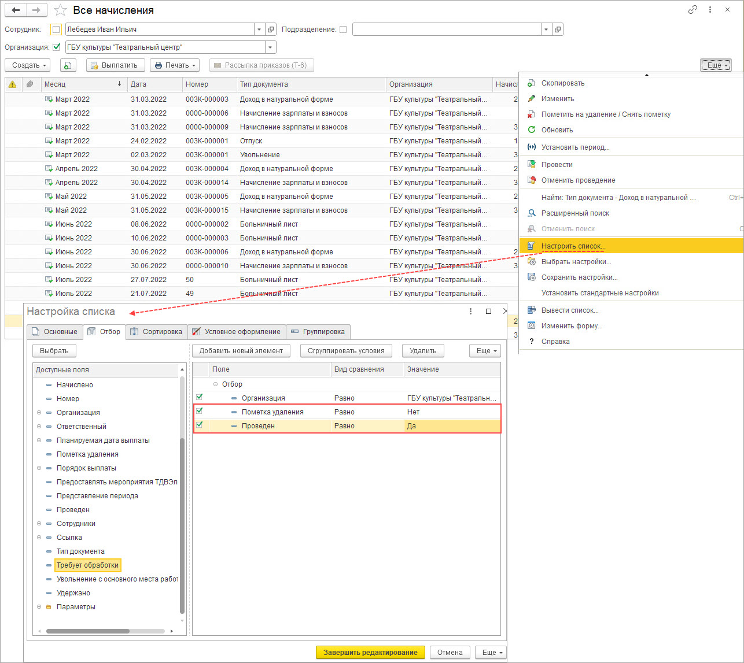
Task: Choose Установить стандартные настройки menu entry
Action: (x=600, y=293)
